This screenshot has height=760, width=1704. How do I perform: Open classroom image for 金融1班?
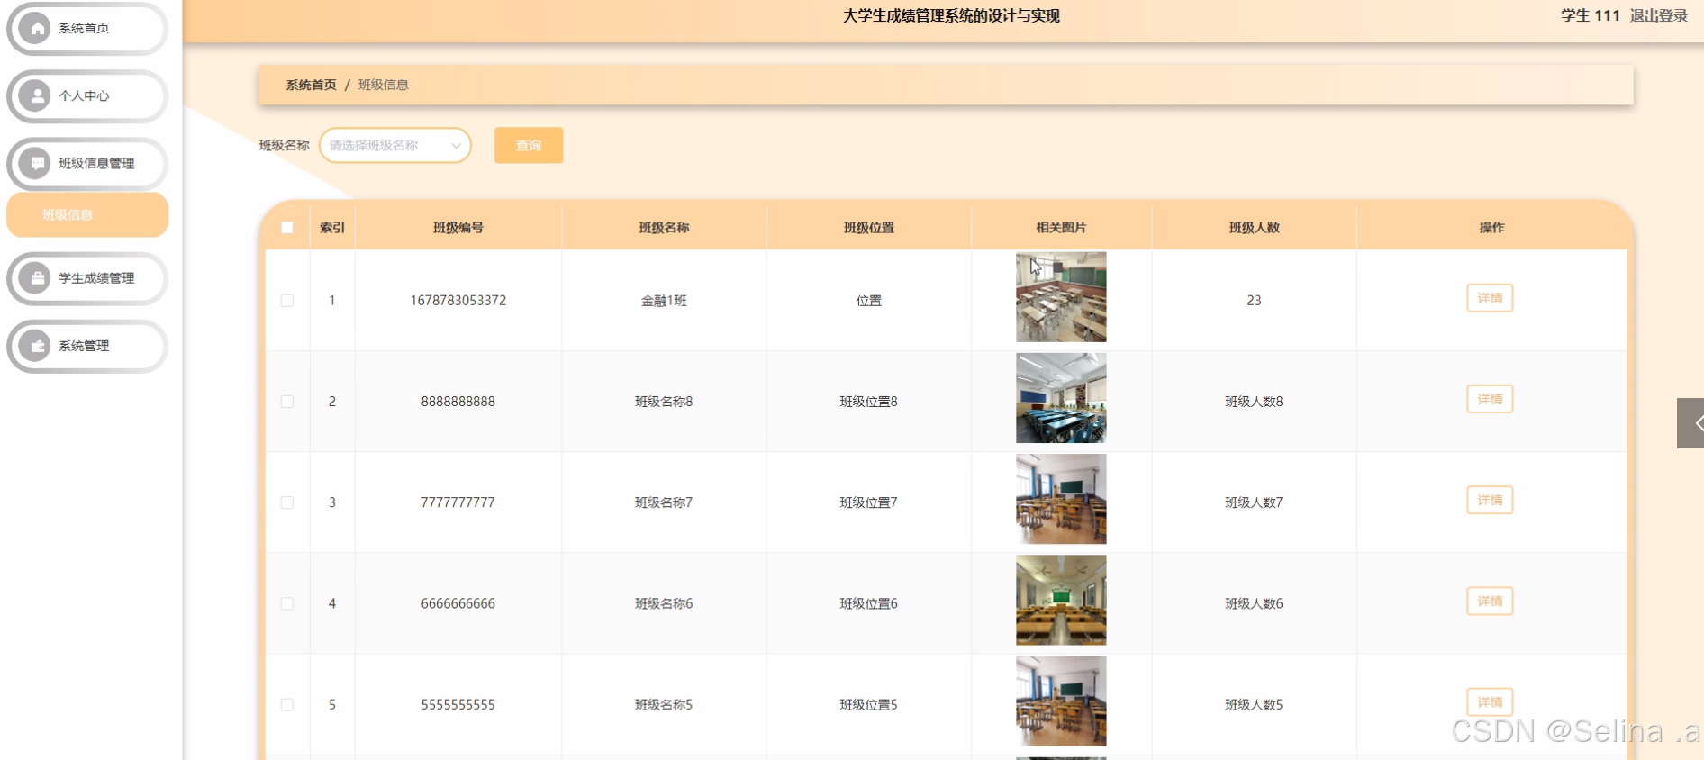pos(1061,297)
